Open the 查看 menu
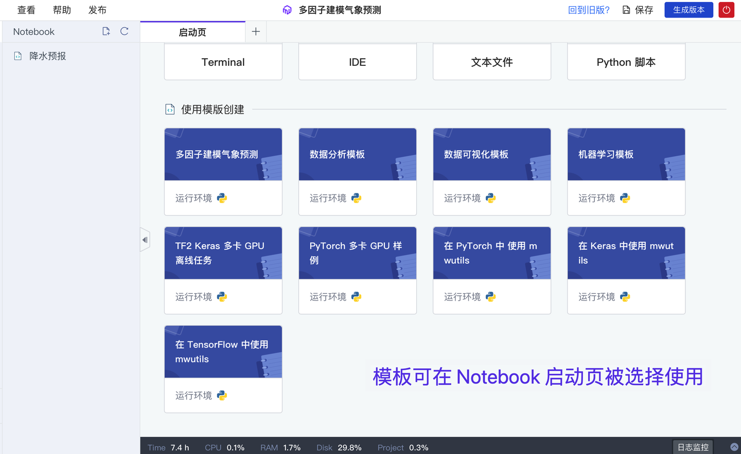Image resolution: width=741 pixels, height=454 pixels. [26, 10]
